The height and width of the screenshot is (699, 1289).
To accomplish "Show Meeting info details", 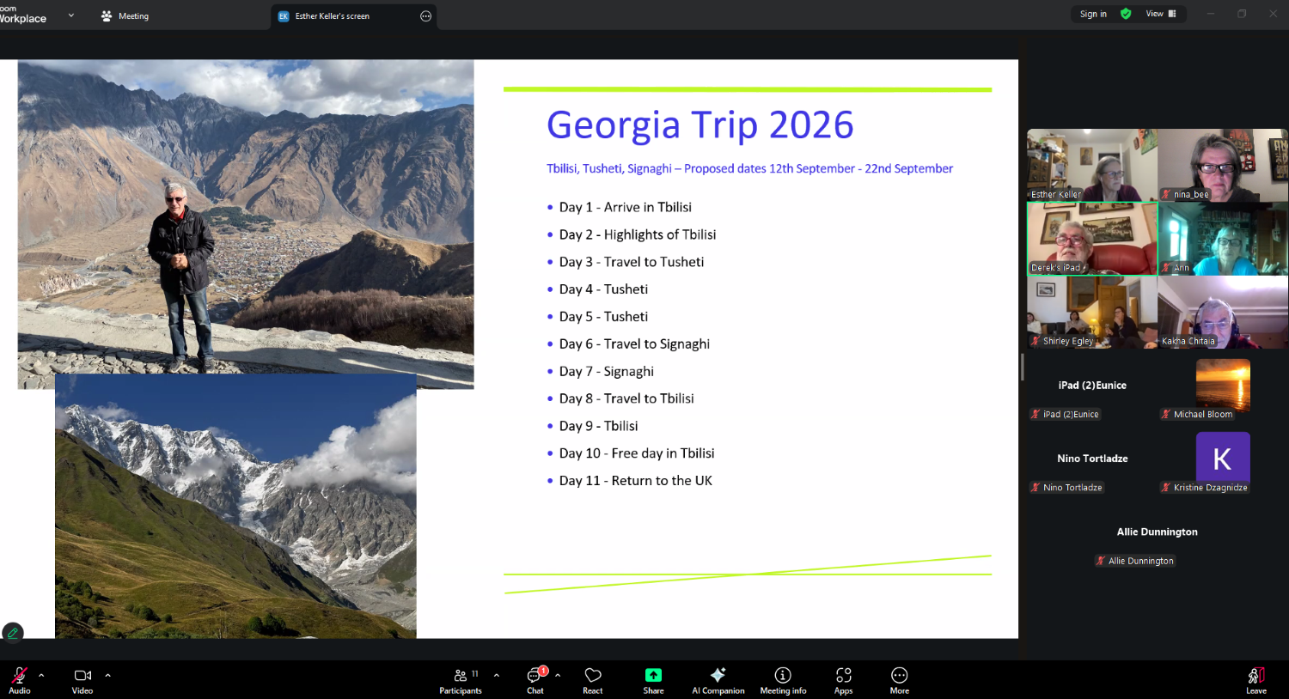I will tap(783, 680).
